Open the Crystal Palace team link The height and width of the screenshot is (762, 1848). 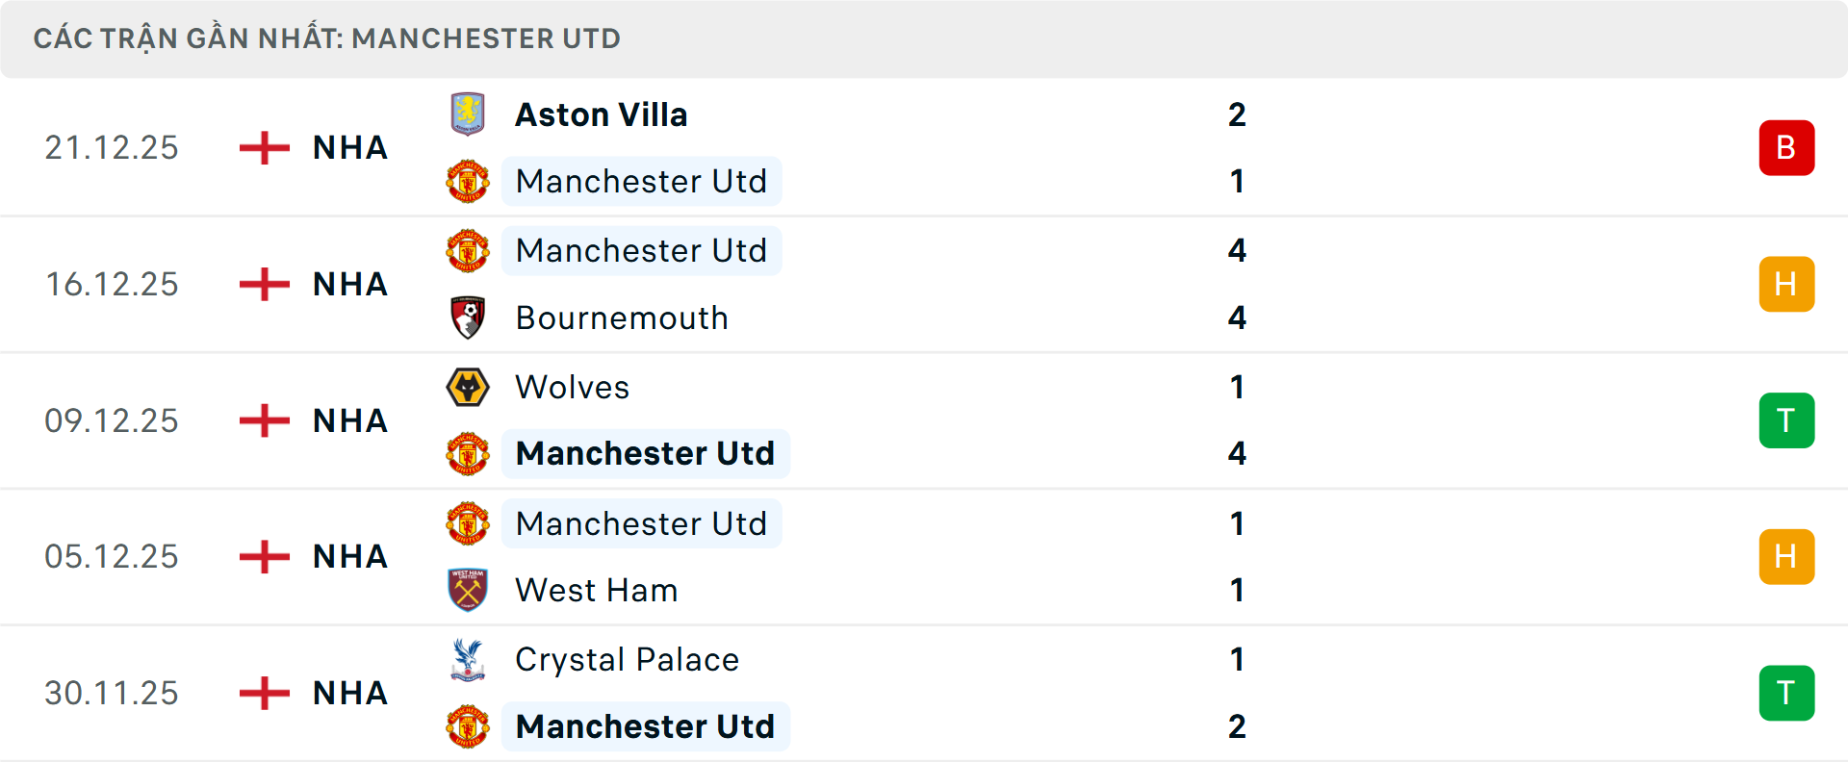pos(628,660)
